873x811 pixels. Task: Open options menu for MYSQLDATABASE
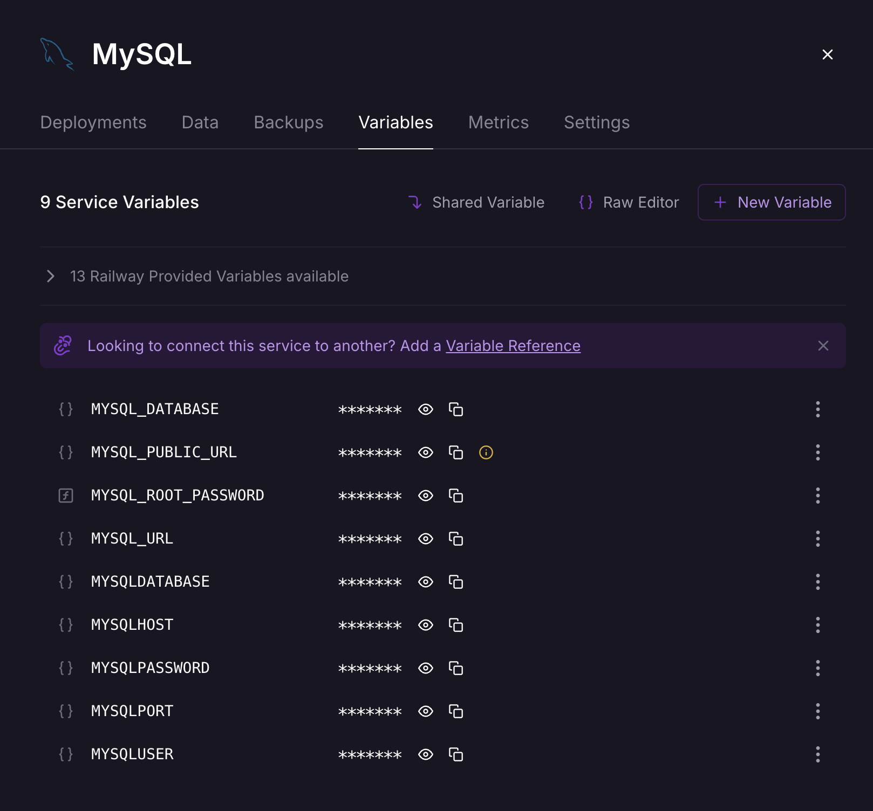(818, 582)
